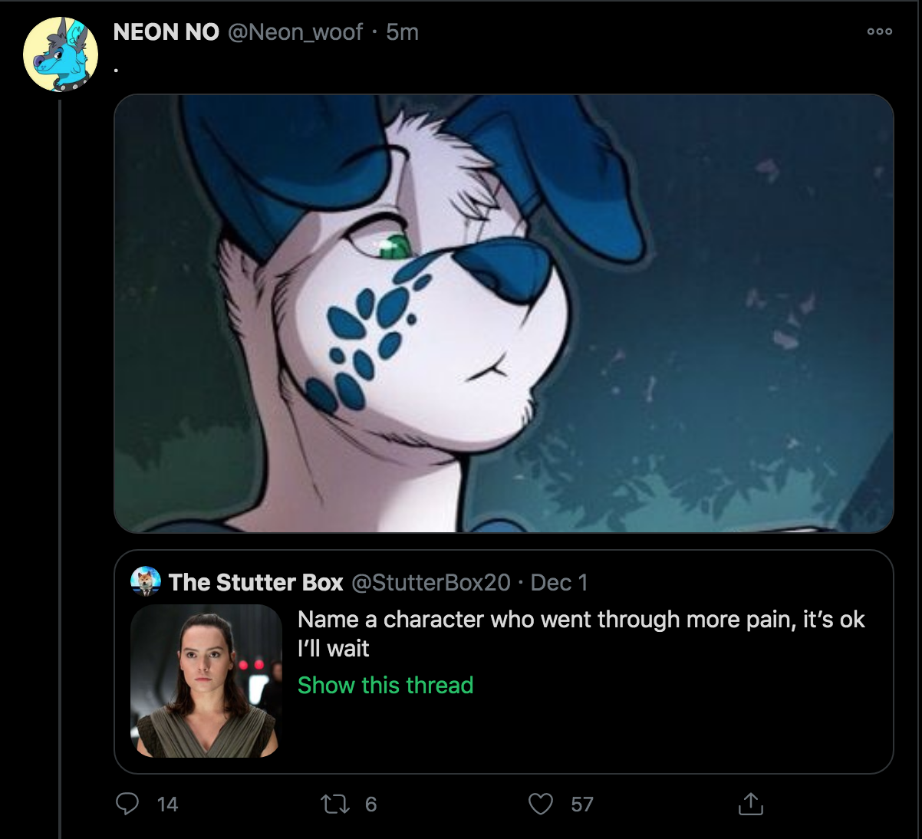Click the period text of the tweet body
The image size is (922, 839).
click(116, 69)
